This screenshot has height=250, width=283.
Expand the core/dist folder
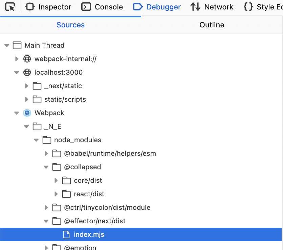coord(56,180)
